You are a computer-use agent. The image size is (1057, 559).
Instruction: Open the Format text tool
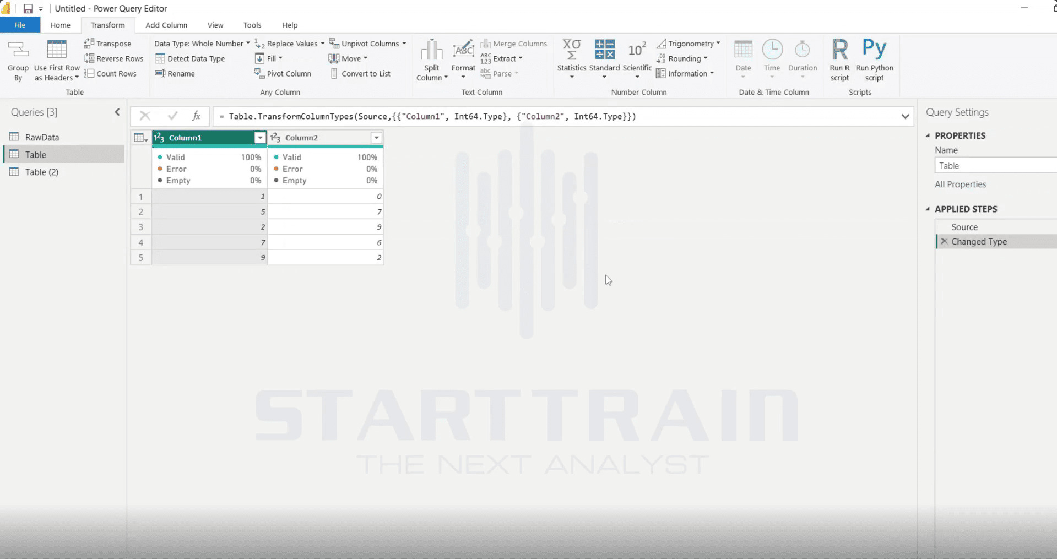tap(463, 59)
